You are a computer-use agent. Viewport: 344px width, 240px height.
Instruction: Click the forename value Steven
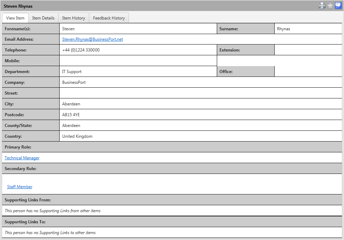[x=68, y=29]
